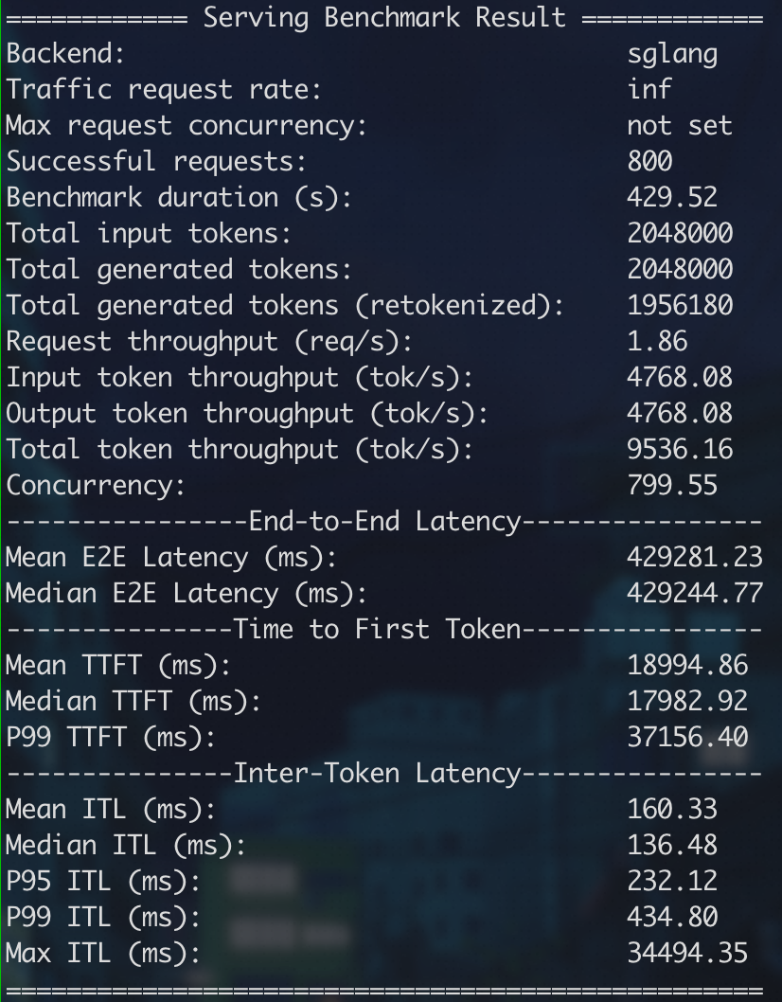The height and width of the screenshot is (1002, 782).
Task: Click the 'Time to First Token' section heading
Action: coord(377,630)
